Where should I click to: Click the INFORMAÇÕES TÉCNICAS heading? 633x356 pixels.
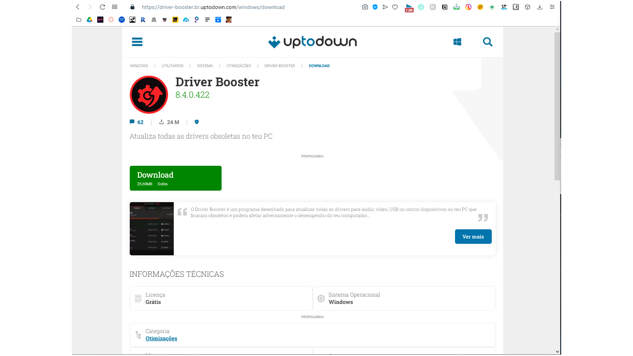(x=177, y=274)
